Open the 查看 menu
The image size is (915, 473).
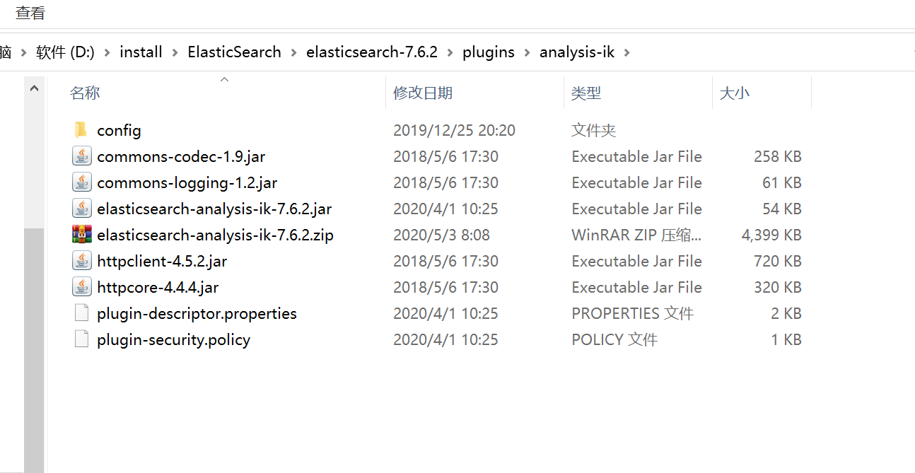[x=29, y=12]
